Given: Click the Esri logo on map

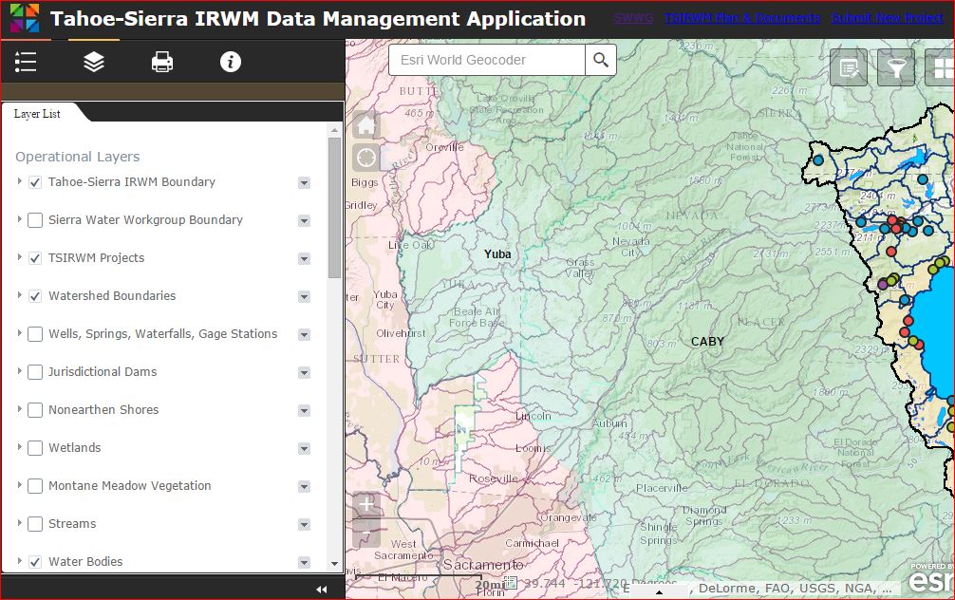Looking at the screenshot, I should pyautogui.click(x=932, y=579).
